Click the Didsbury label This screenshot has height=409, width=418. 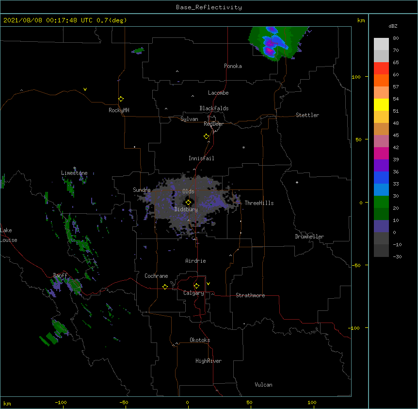pyautogui.click(x=186, y=209)
